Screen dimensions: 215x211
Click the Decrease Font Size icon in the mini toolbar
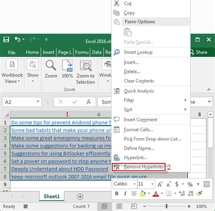tap(169, 184)
